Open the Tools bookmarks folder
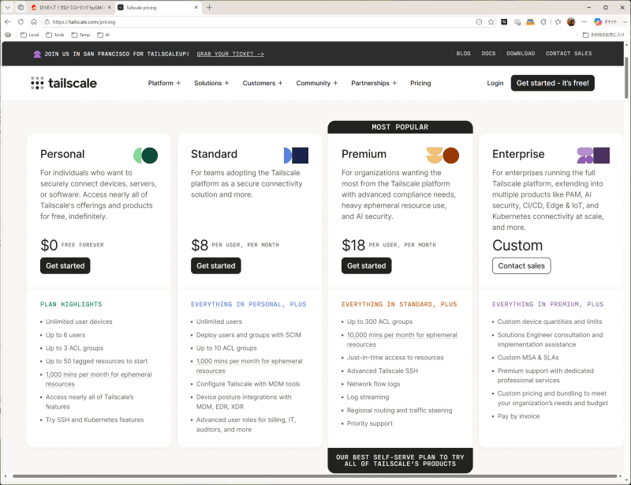The height and width of the screenshot is (485, 631). tap(55, 35)
